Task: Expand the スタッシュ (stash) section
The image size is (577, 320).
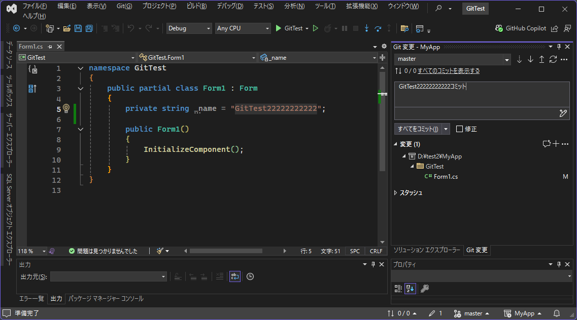Action: pos(396,193)
